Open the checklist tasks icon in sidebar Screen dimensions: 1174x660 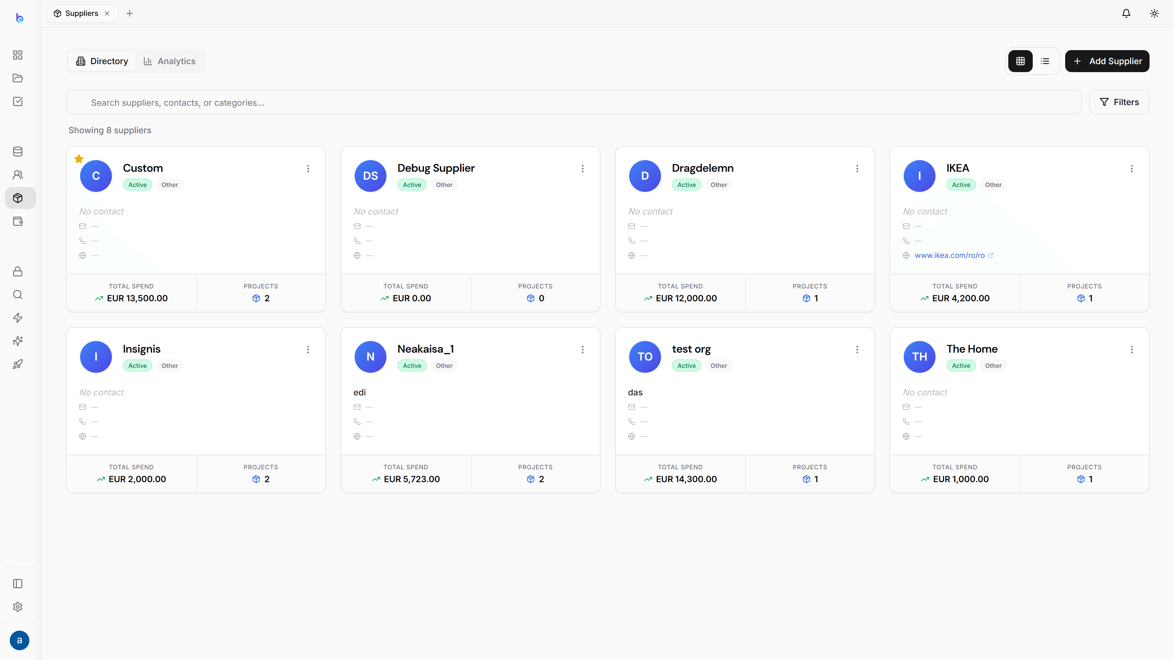point(18,101)
